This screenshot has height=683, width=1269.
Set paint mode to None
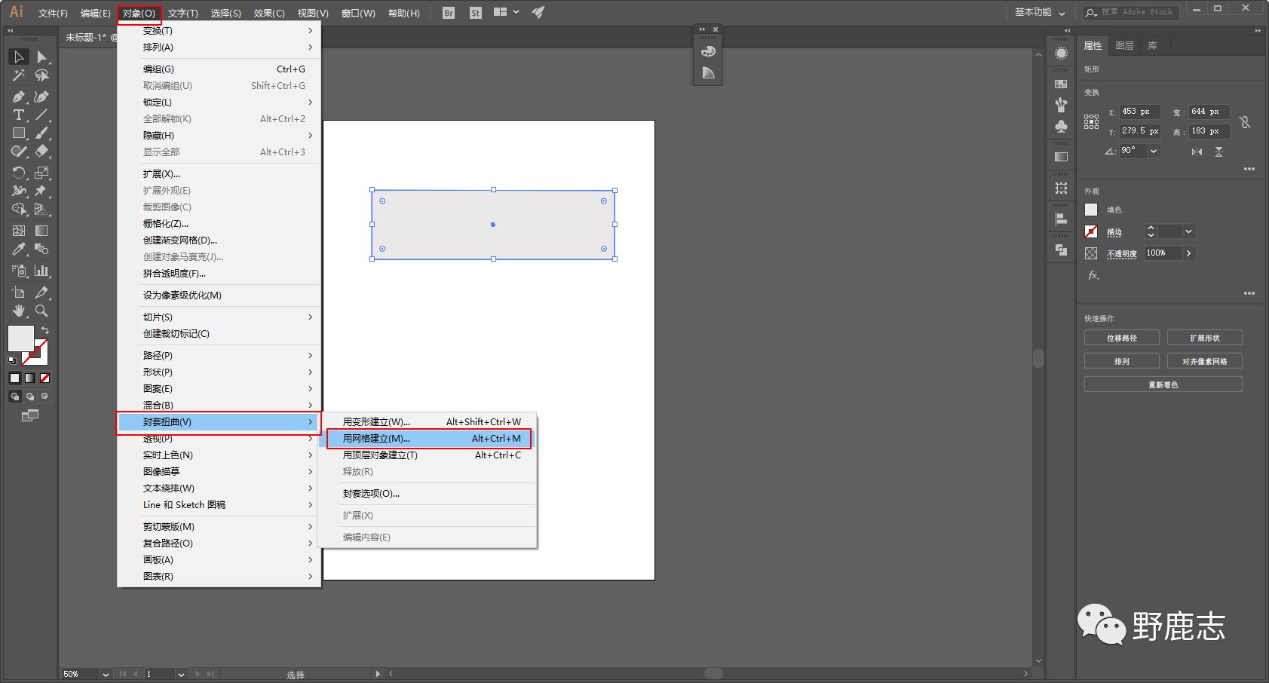pos(45,378)
